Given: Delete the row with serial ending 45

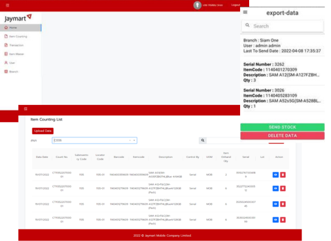Looking at the screenshot, I should [x=283, y=204].
